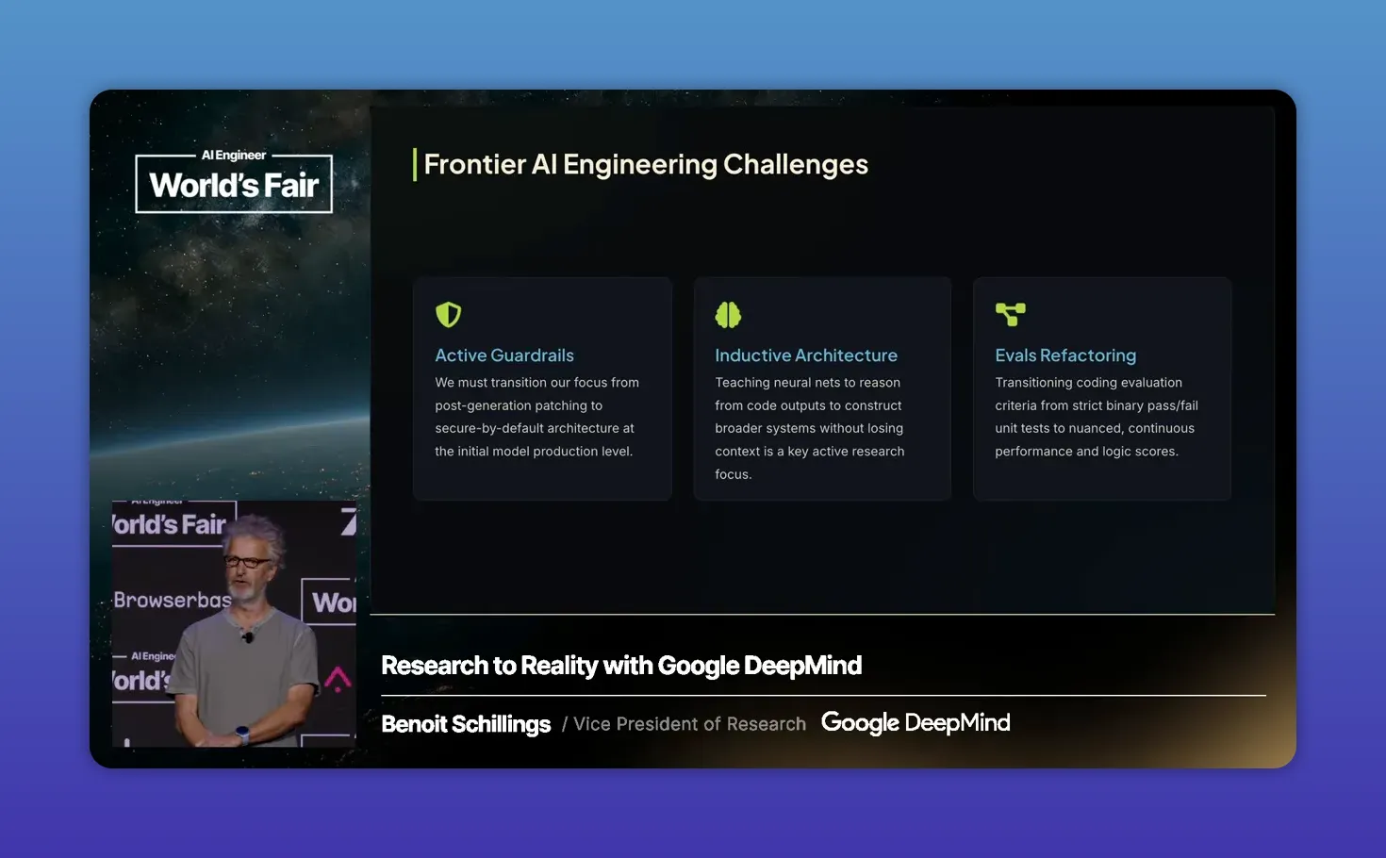The height and width of the screenshot is (858, 1386).
Task: Click the Research to Reality with Google DeepMind title
Action: 621,666
